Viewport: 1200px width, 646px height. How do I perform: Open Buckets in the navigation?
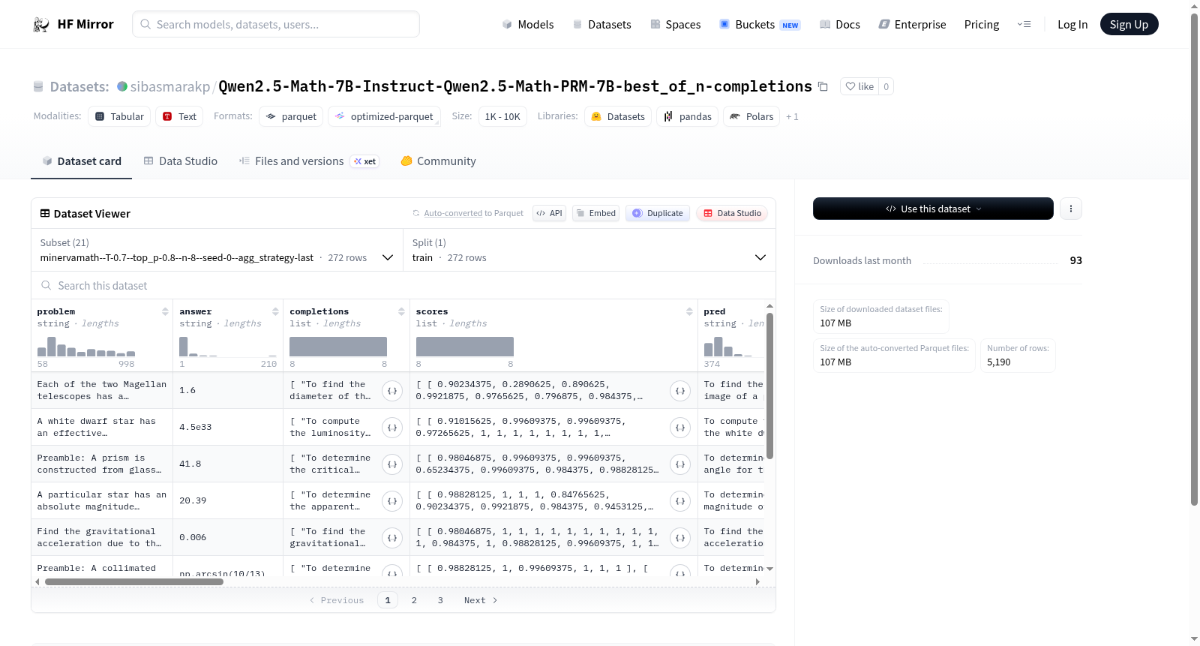coord(760,25)
